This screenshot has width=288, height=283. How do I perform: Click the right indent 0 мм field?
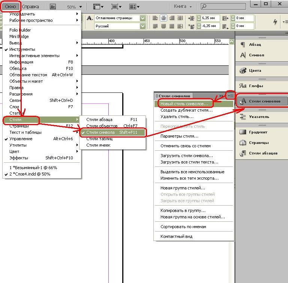click(244, 18)
